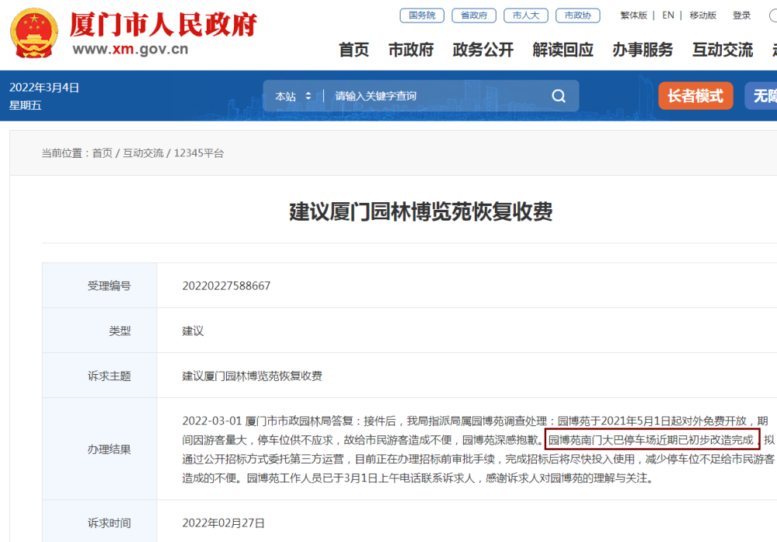Open the 办事服务 navigation menu
This screenshot has width=777, height=542.
643,50
